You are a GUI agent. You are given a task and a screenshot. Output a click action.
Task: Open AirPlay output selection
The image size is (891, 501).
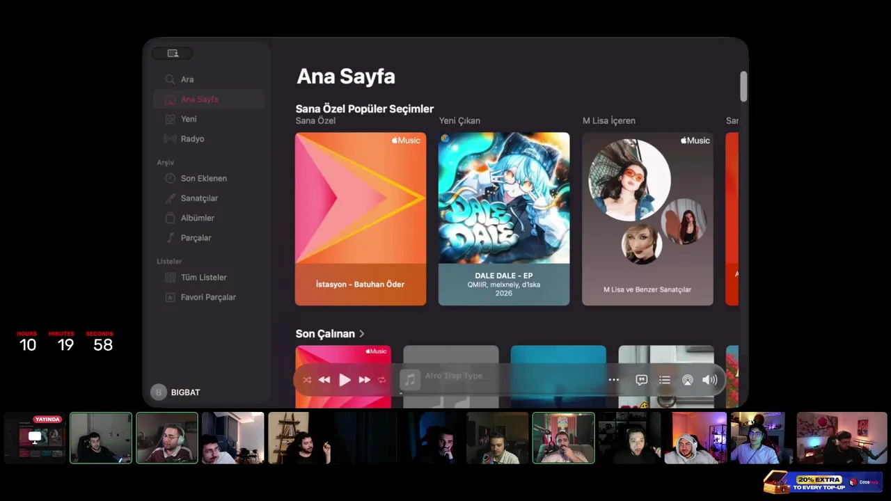coord(688,380)
